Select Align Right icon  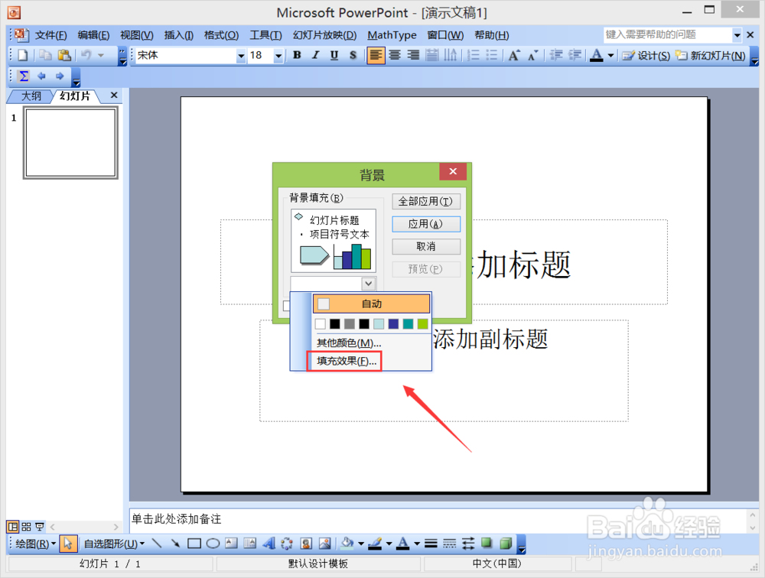point(413,55)
